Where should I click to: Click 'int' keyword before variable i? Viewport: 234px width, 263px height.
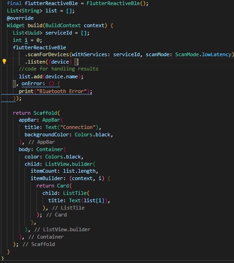(18, 40)
